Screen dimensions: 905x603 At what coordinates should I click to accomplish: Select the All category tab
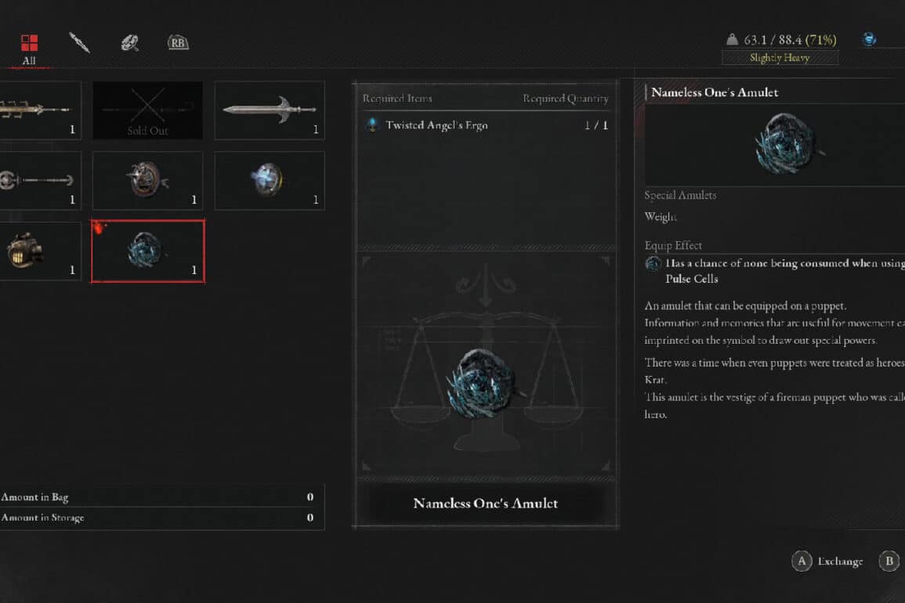29,49
